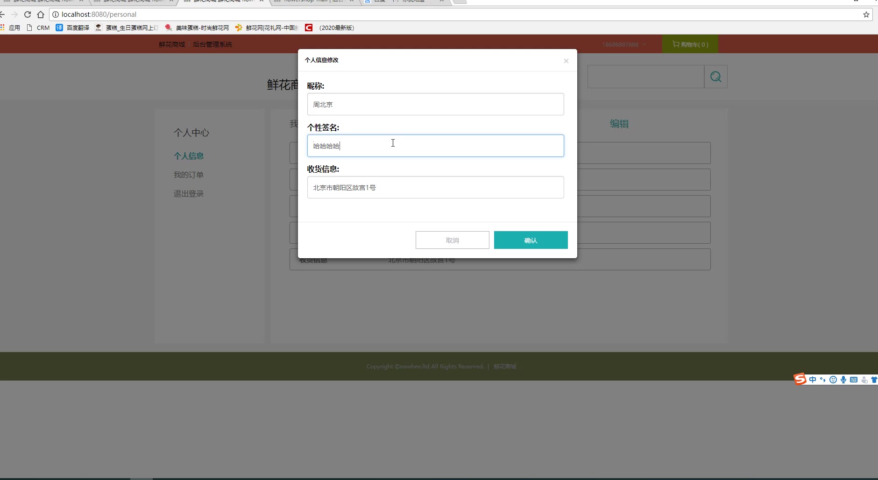Image resolution: width=878 pixels, height=480 pixels.
Task: Click the site search input box
Action: tap(645, 77)
